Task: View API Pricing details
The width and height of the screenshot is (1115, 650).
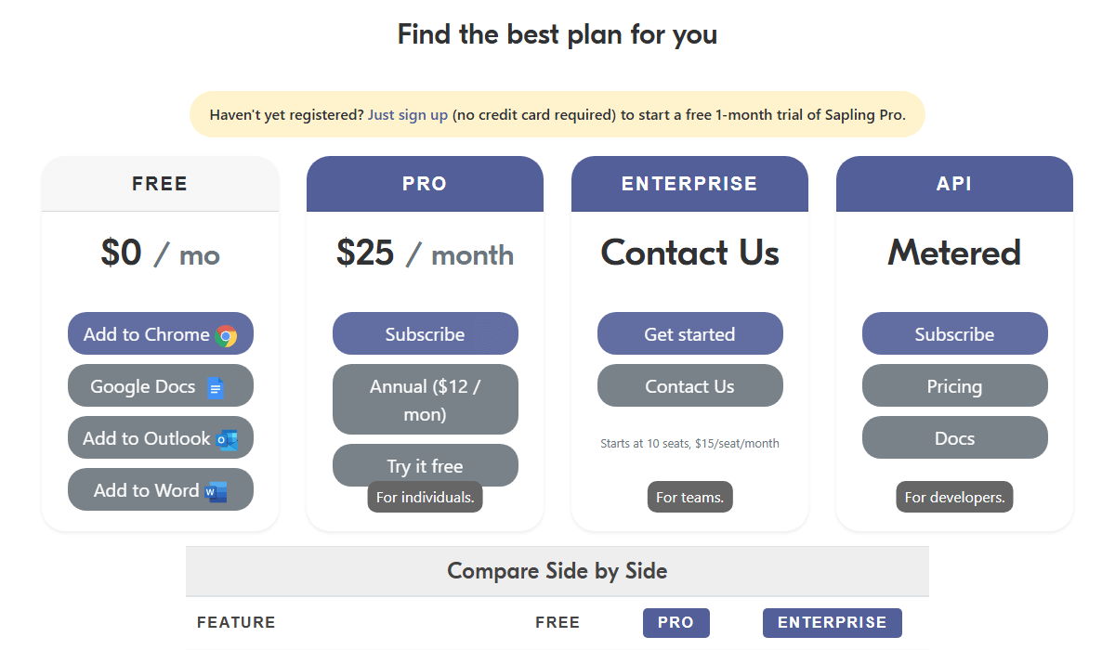Action: point(954,386)
